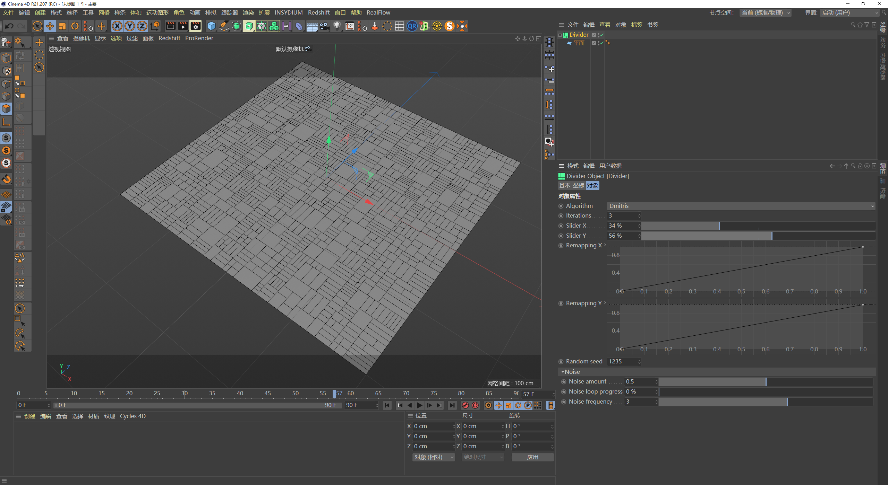This screenshot has height=485, width=888.
Task: Open Edit Render Settings clapperboard
Action: point(196,26)
